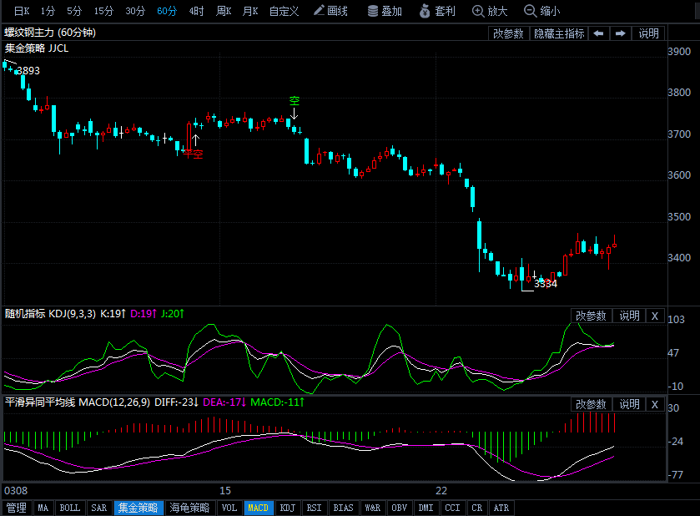Close the KDJ indicator panel with X
This screenshot has height=516, width=700.
click(655, 316)
